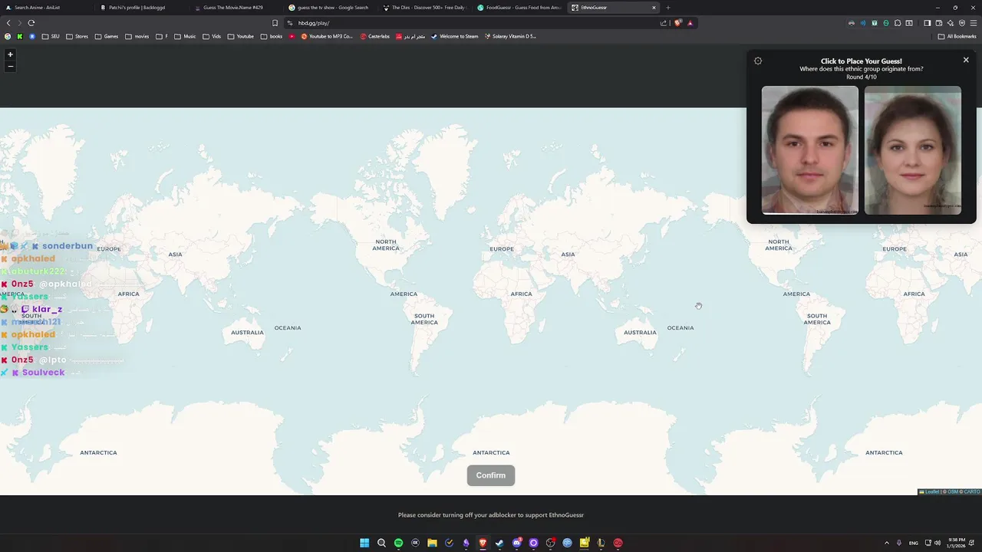Open the Games bookmarks folder
The height and width of the screenshot is (552, 982).
[x=107, y=36]
